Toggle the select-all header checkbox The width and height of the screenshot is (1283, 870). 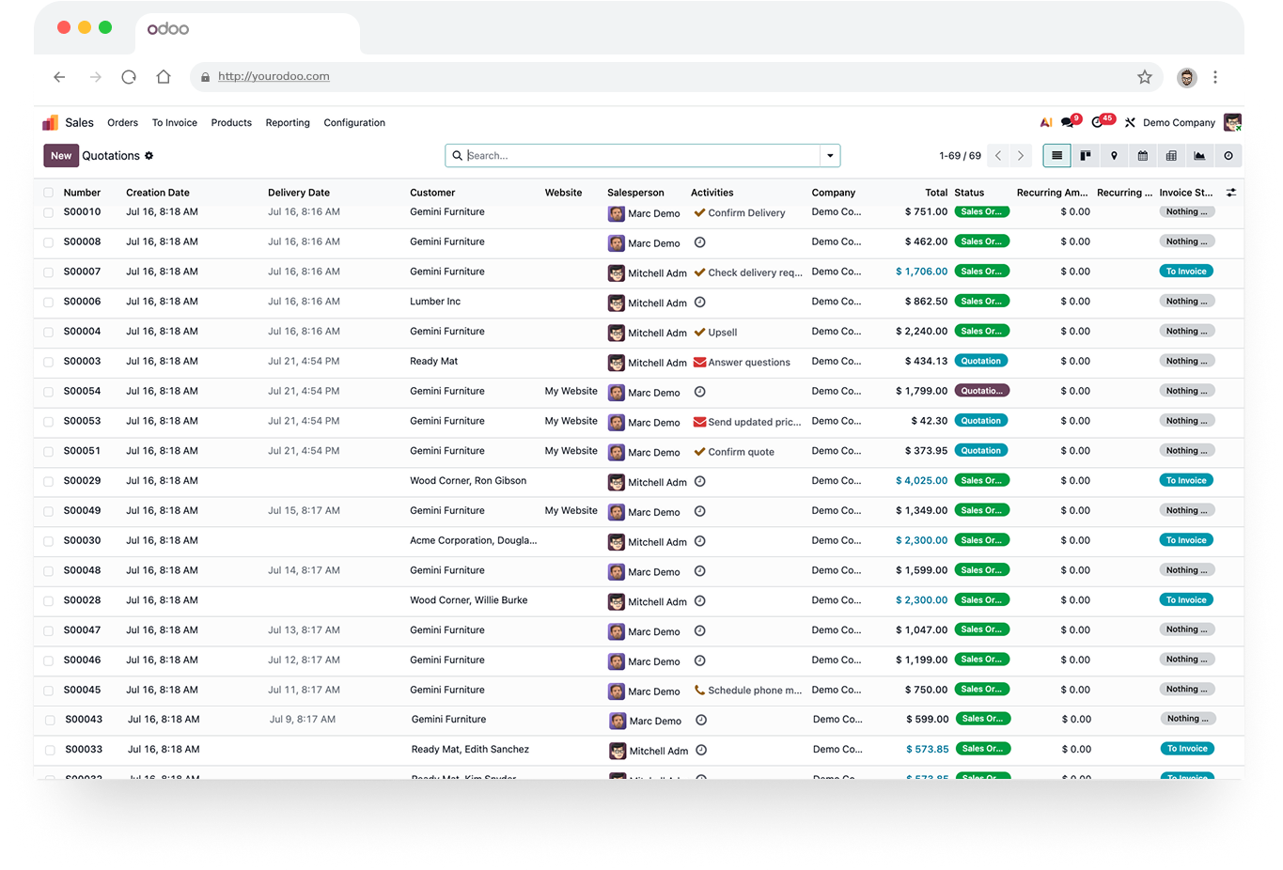48,193
